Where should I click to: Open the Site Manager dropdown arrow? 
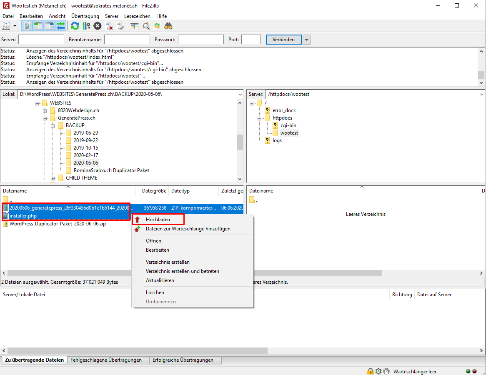(15, 26)
